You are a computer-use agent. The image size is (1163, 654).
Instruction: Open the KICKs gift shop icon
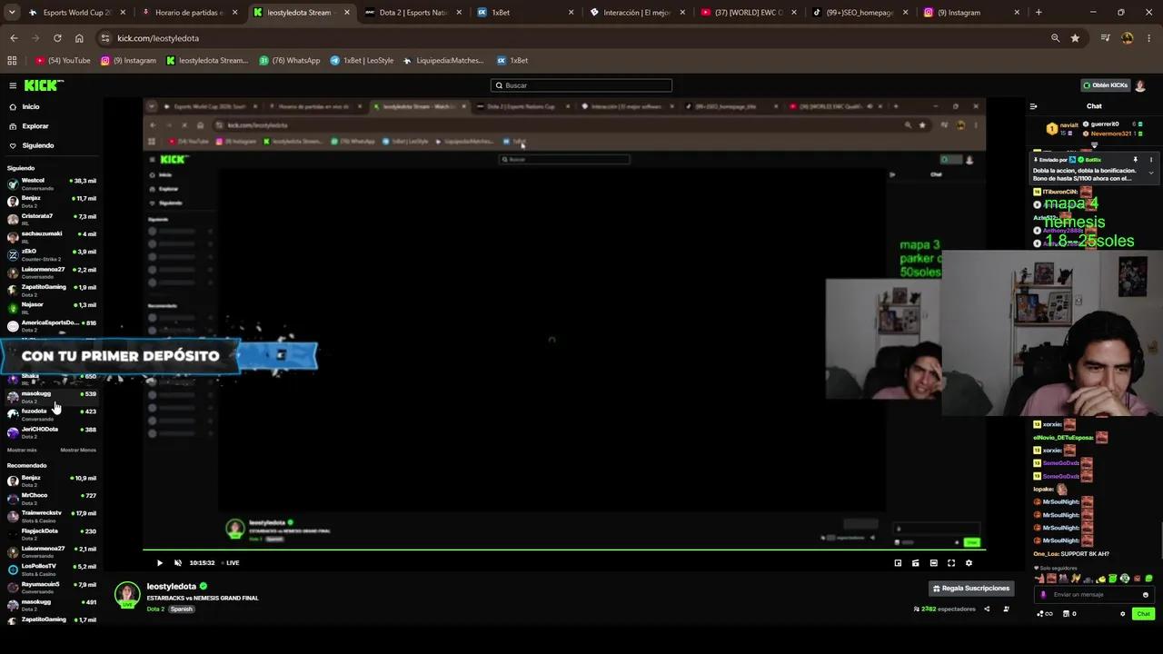tap(1070, 614)
